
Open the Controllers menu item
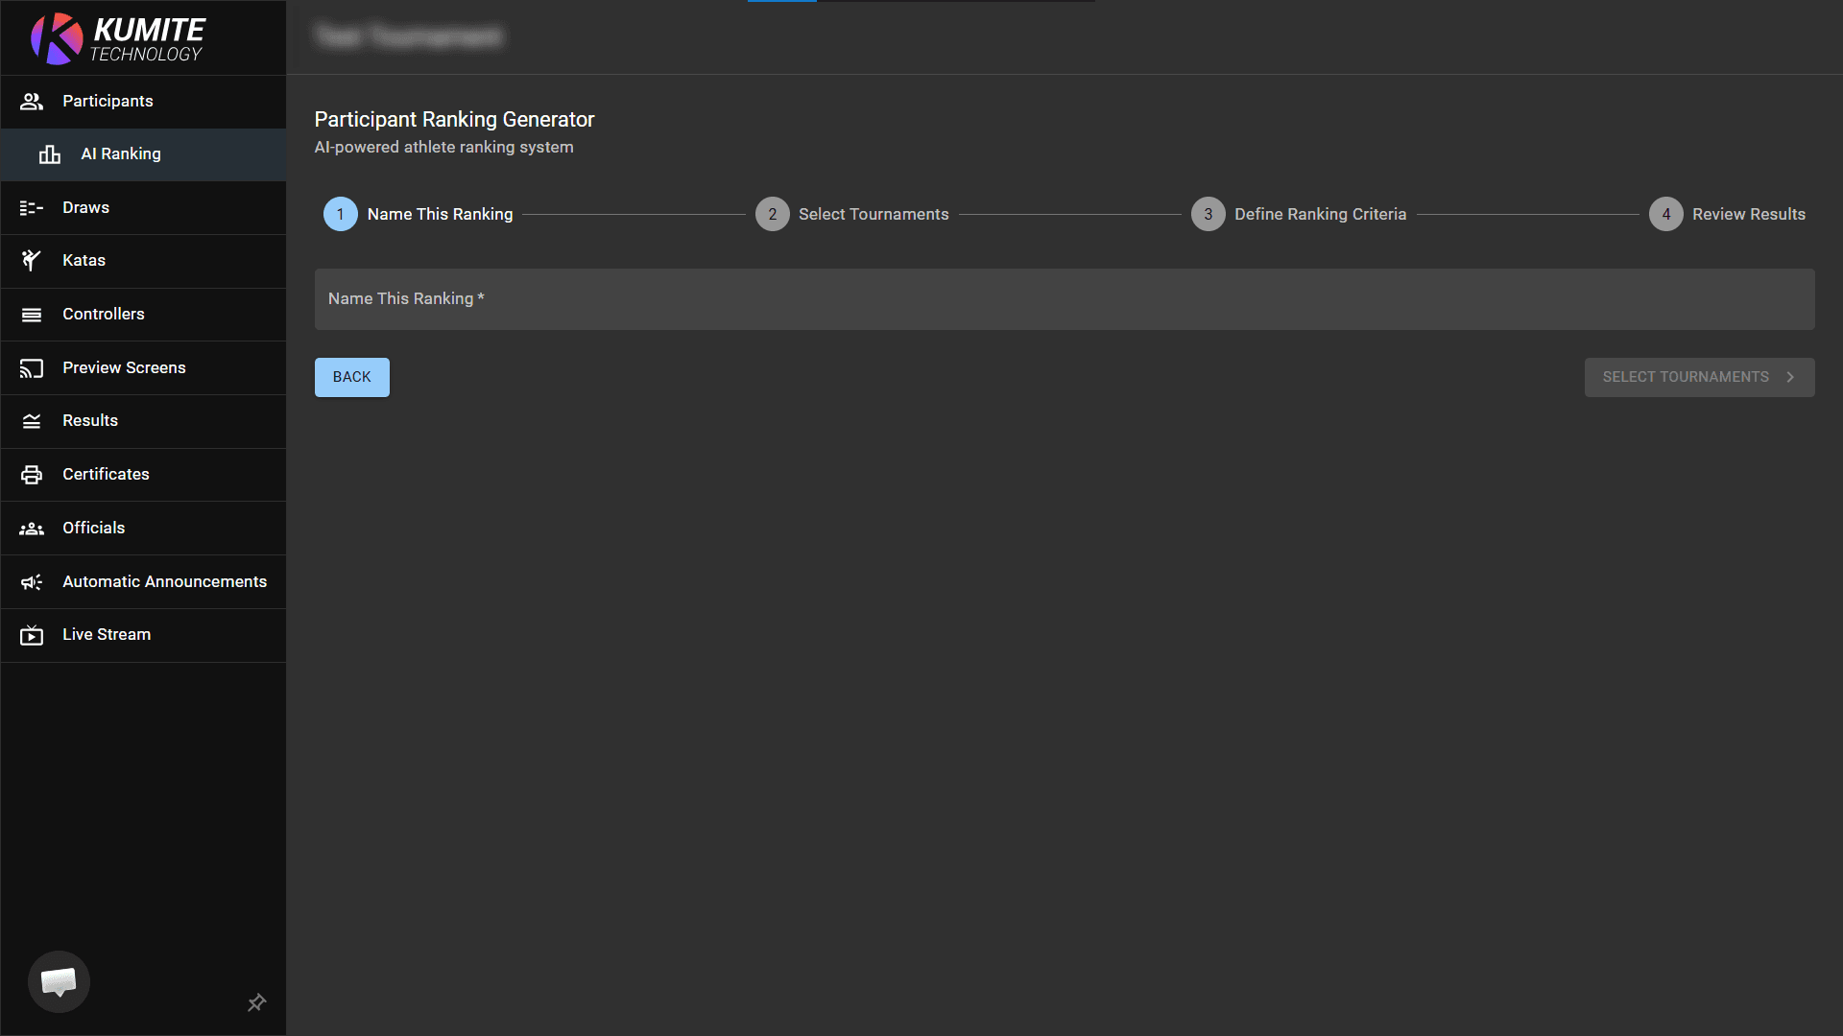pos(104,315)
